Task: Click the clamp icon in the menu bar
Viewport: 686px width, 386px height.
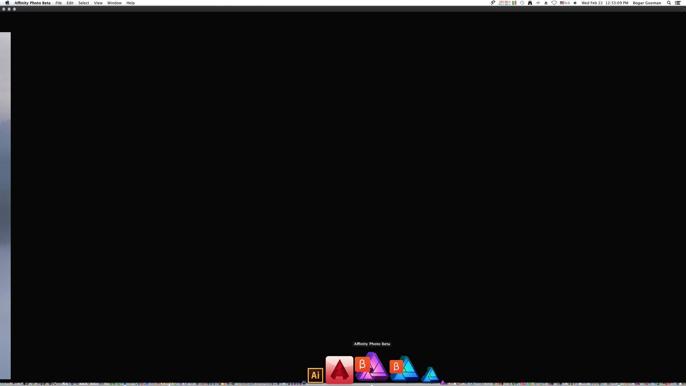Action: click(493, 3)
